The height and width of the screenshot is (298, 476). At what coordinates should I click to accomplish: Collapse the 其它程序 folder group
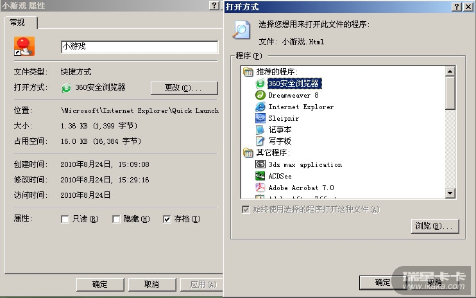point(248,153)
